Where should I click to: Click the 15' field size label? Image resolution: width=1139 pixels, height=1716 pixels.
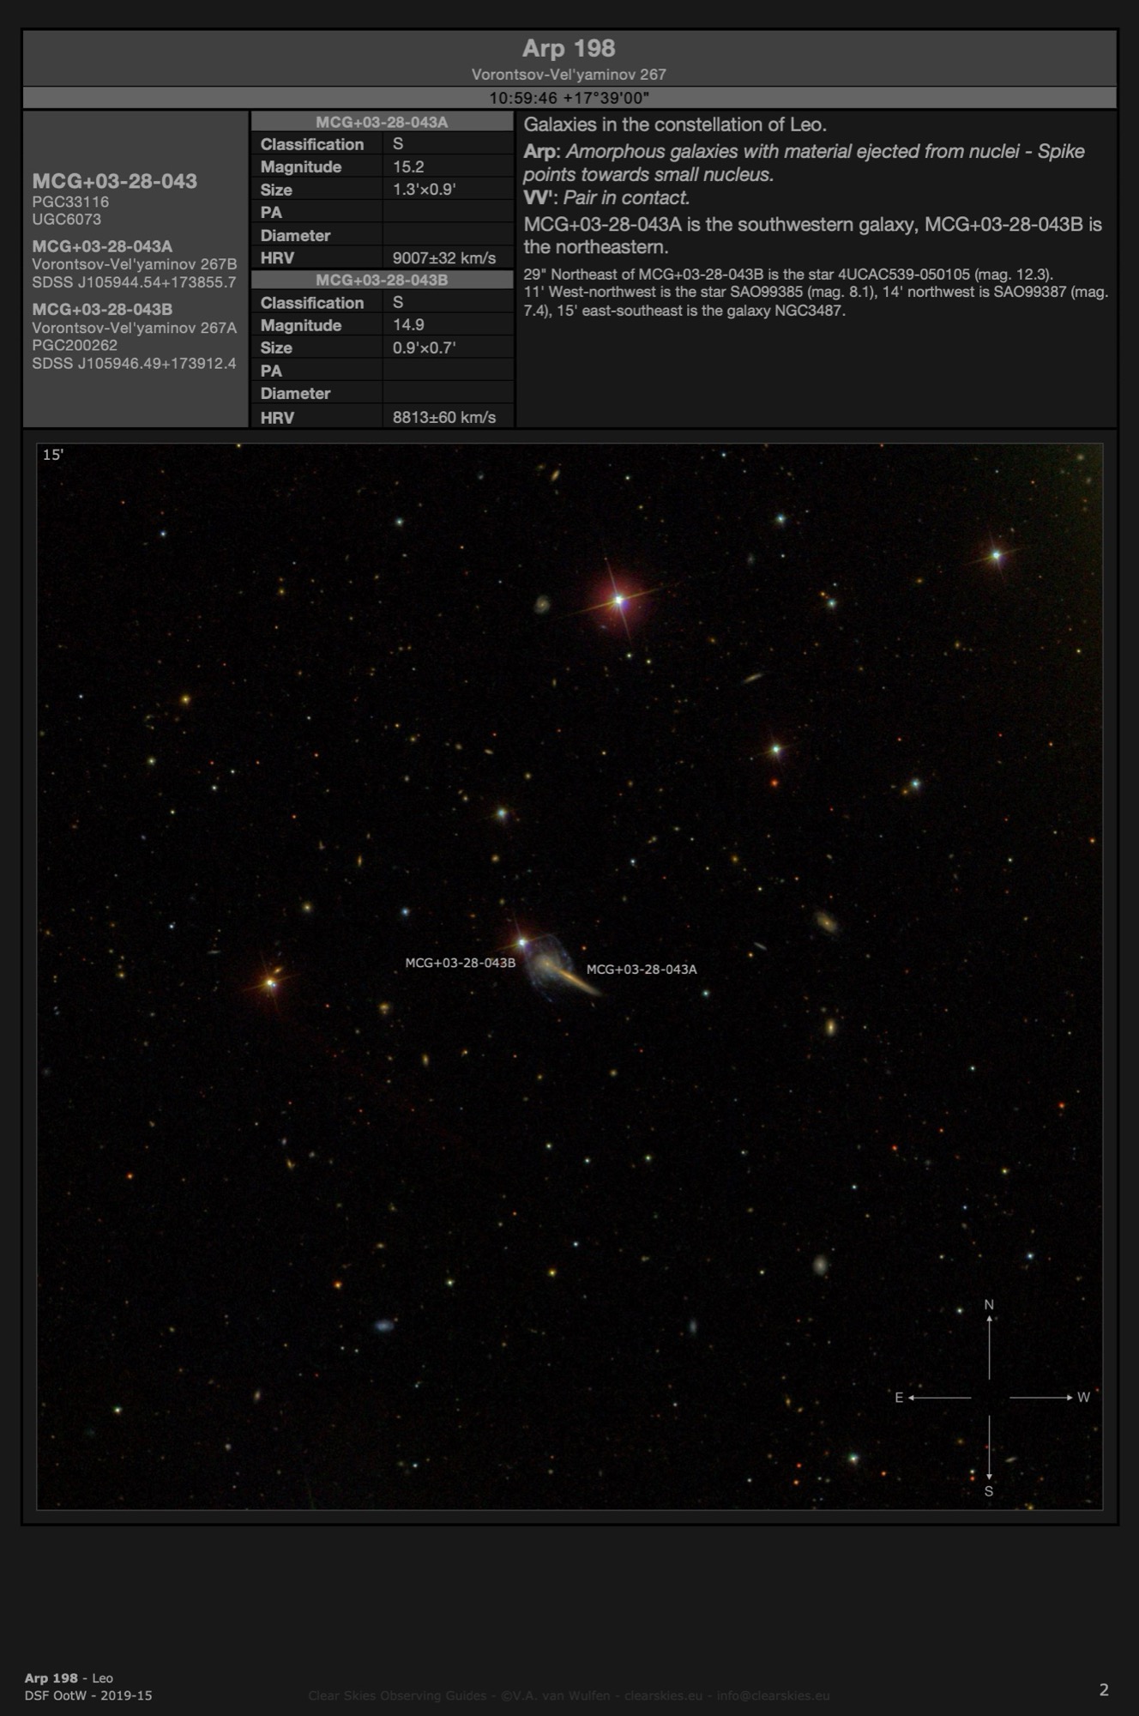click(x=53, y=455)
